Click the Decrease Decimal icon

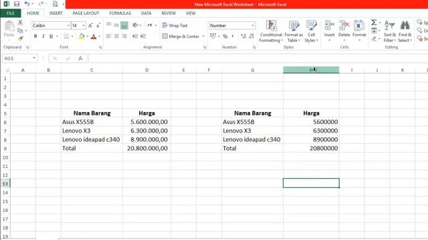[x=251, y=36]
